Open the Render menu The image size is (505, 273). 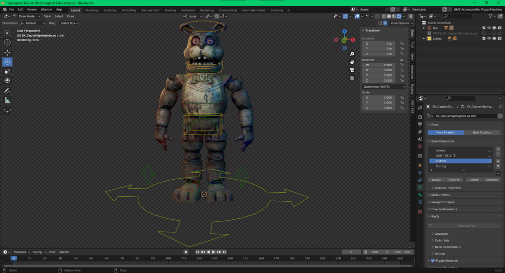[x=32, y=10]
